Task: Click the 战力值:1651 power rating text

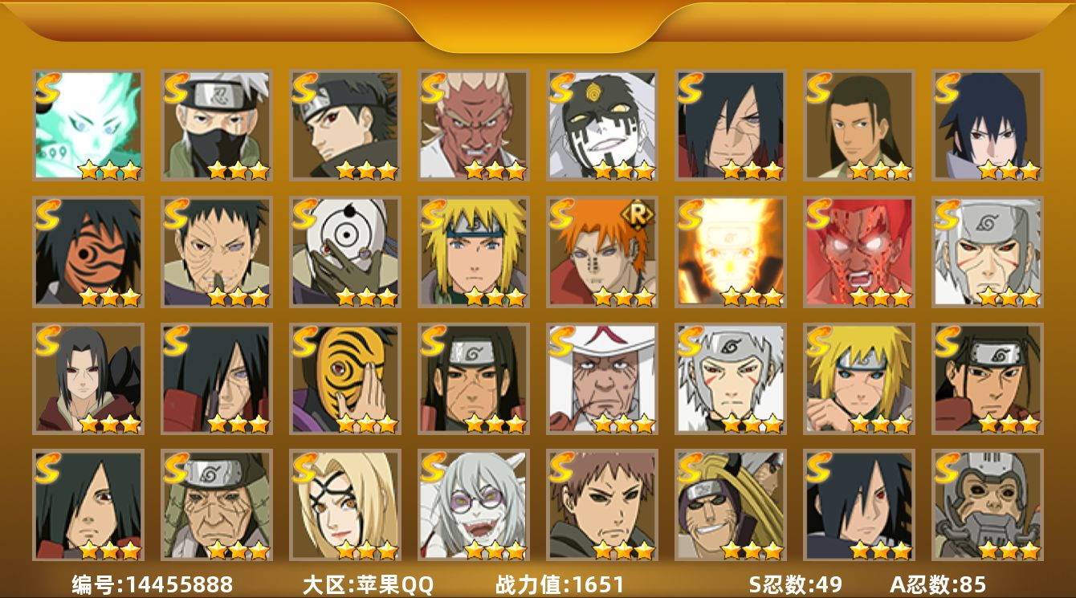Action: pyautogui.click(x=560, y=584)
